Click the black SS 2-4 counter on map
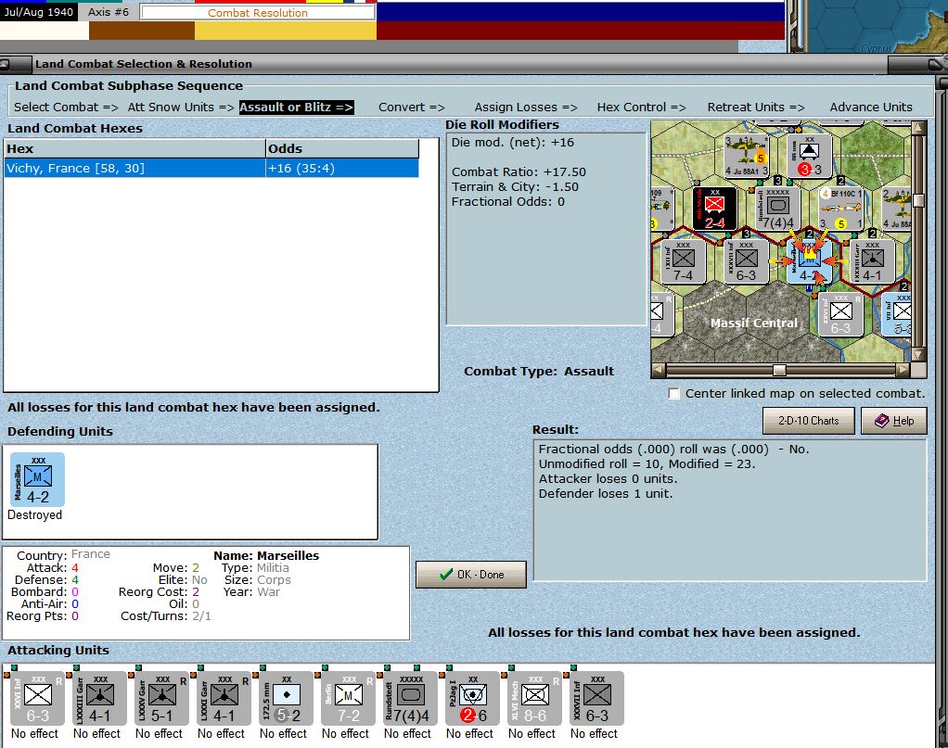The height and width of the screenshot is (748, 948). (714, 209)
